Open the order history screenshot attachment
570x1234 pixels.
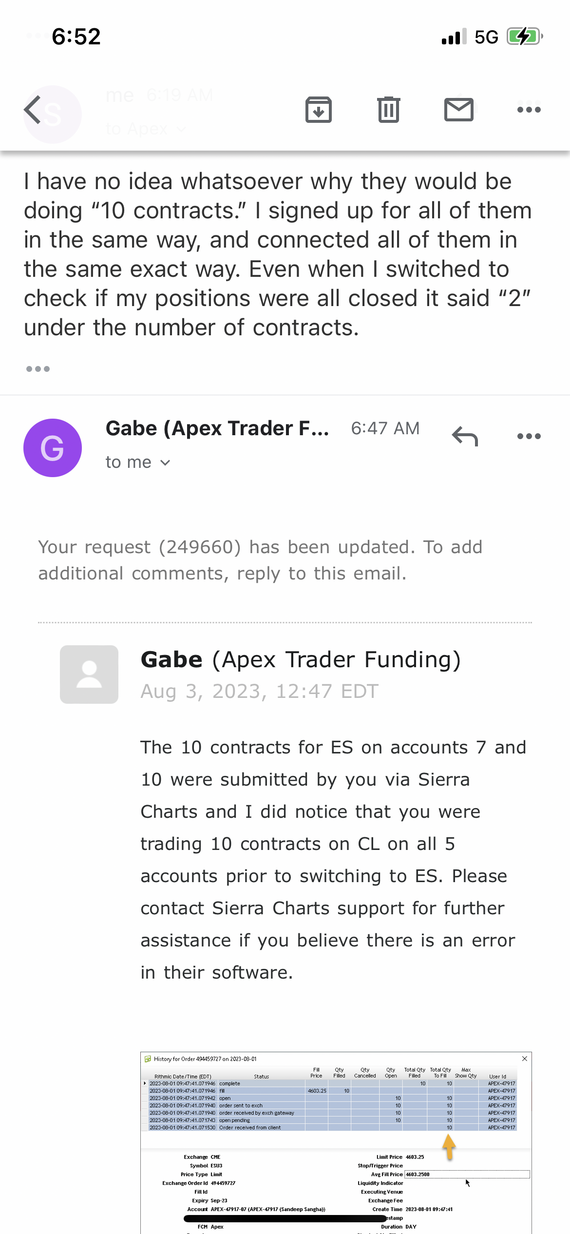pos(336,1140)
